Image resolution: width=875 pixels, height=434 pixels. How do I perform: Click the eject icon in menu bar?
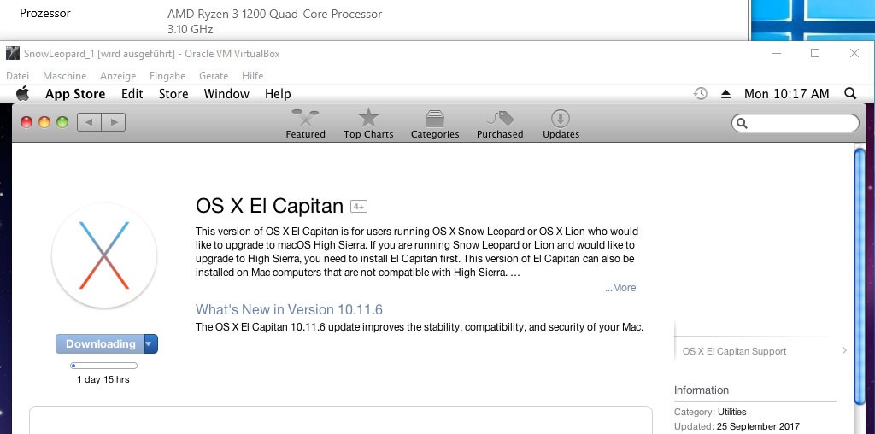click(x=725, y=94)
